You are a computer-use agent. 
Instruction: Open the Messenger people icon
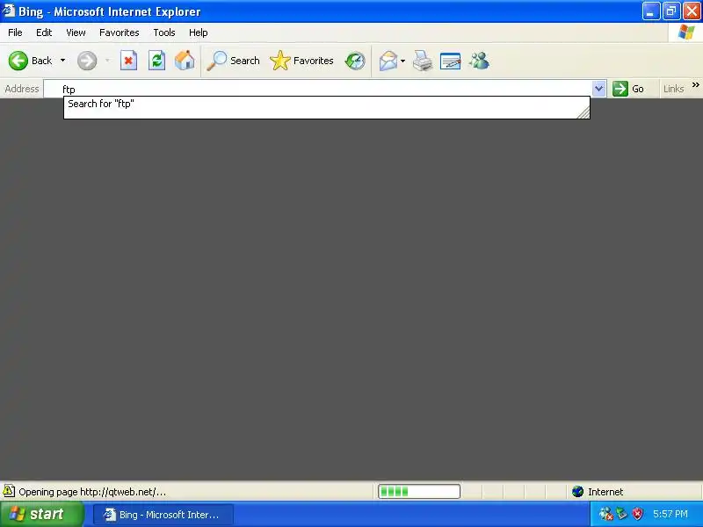point(479,61)
